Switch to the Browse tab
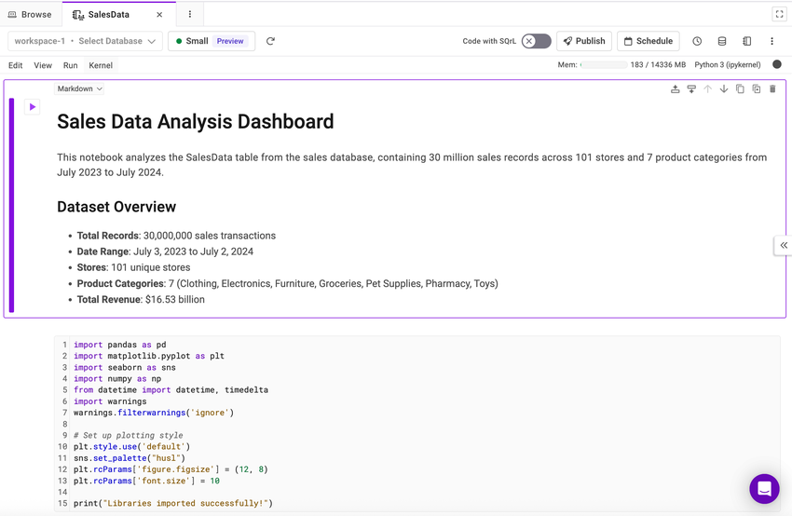Screen dimensions: 792x516 tap(30, 15)
